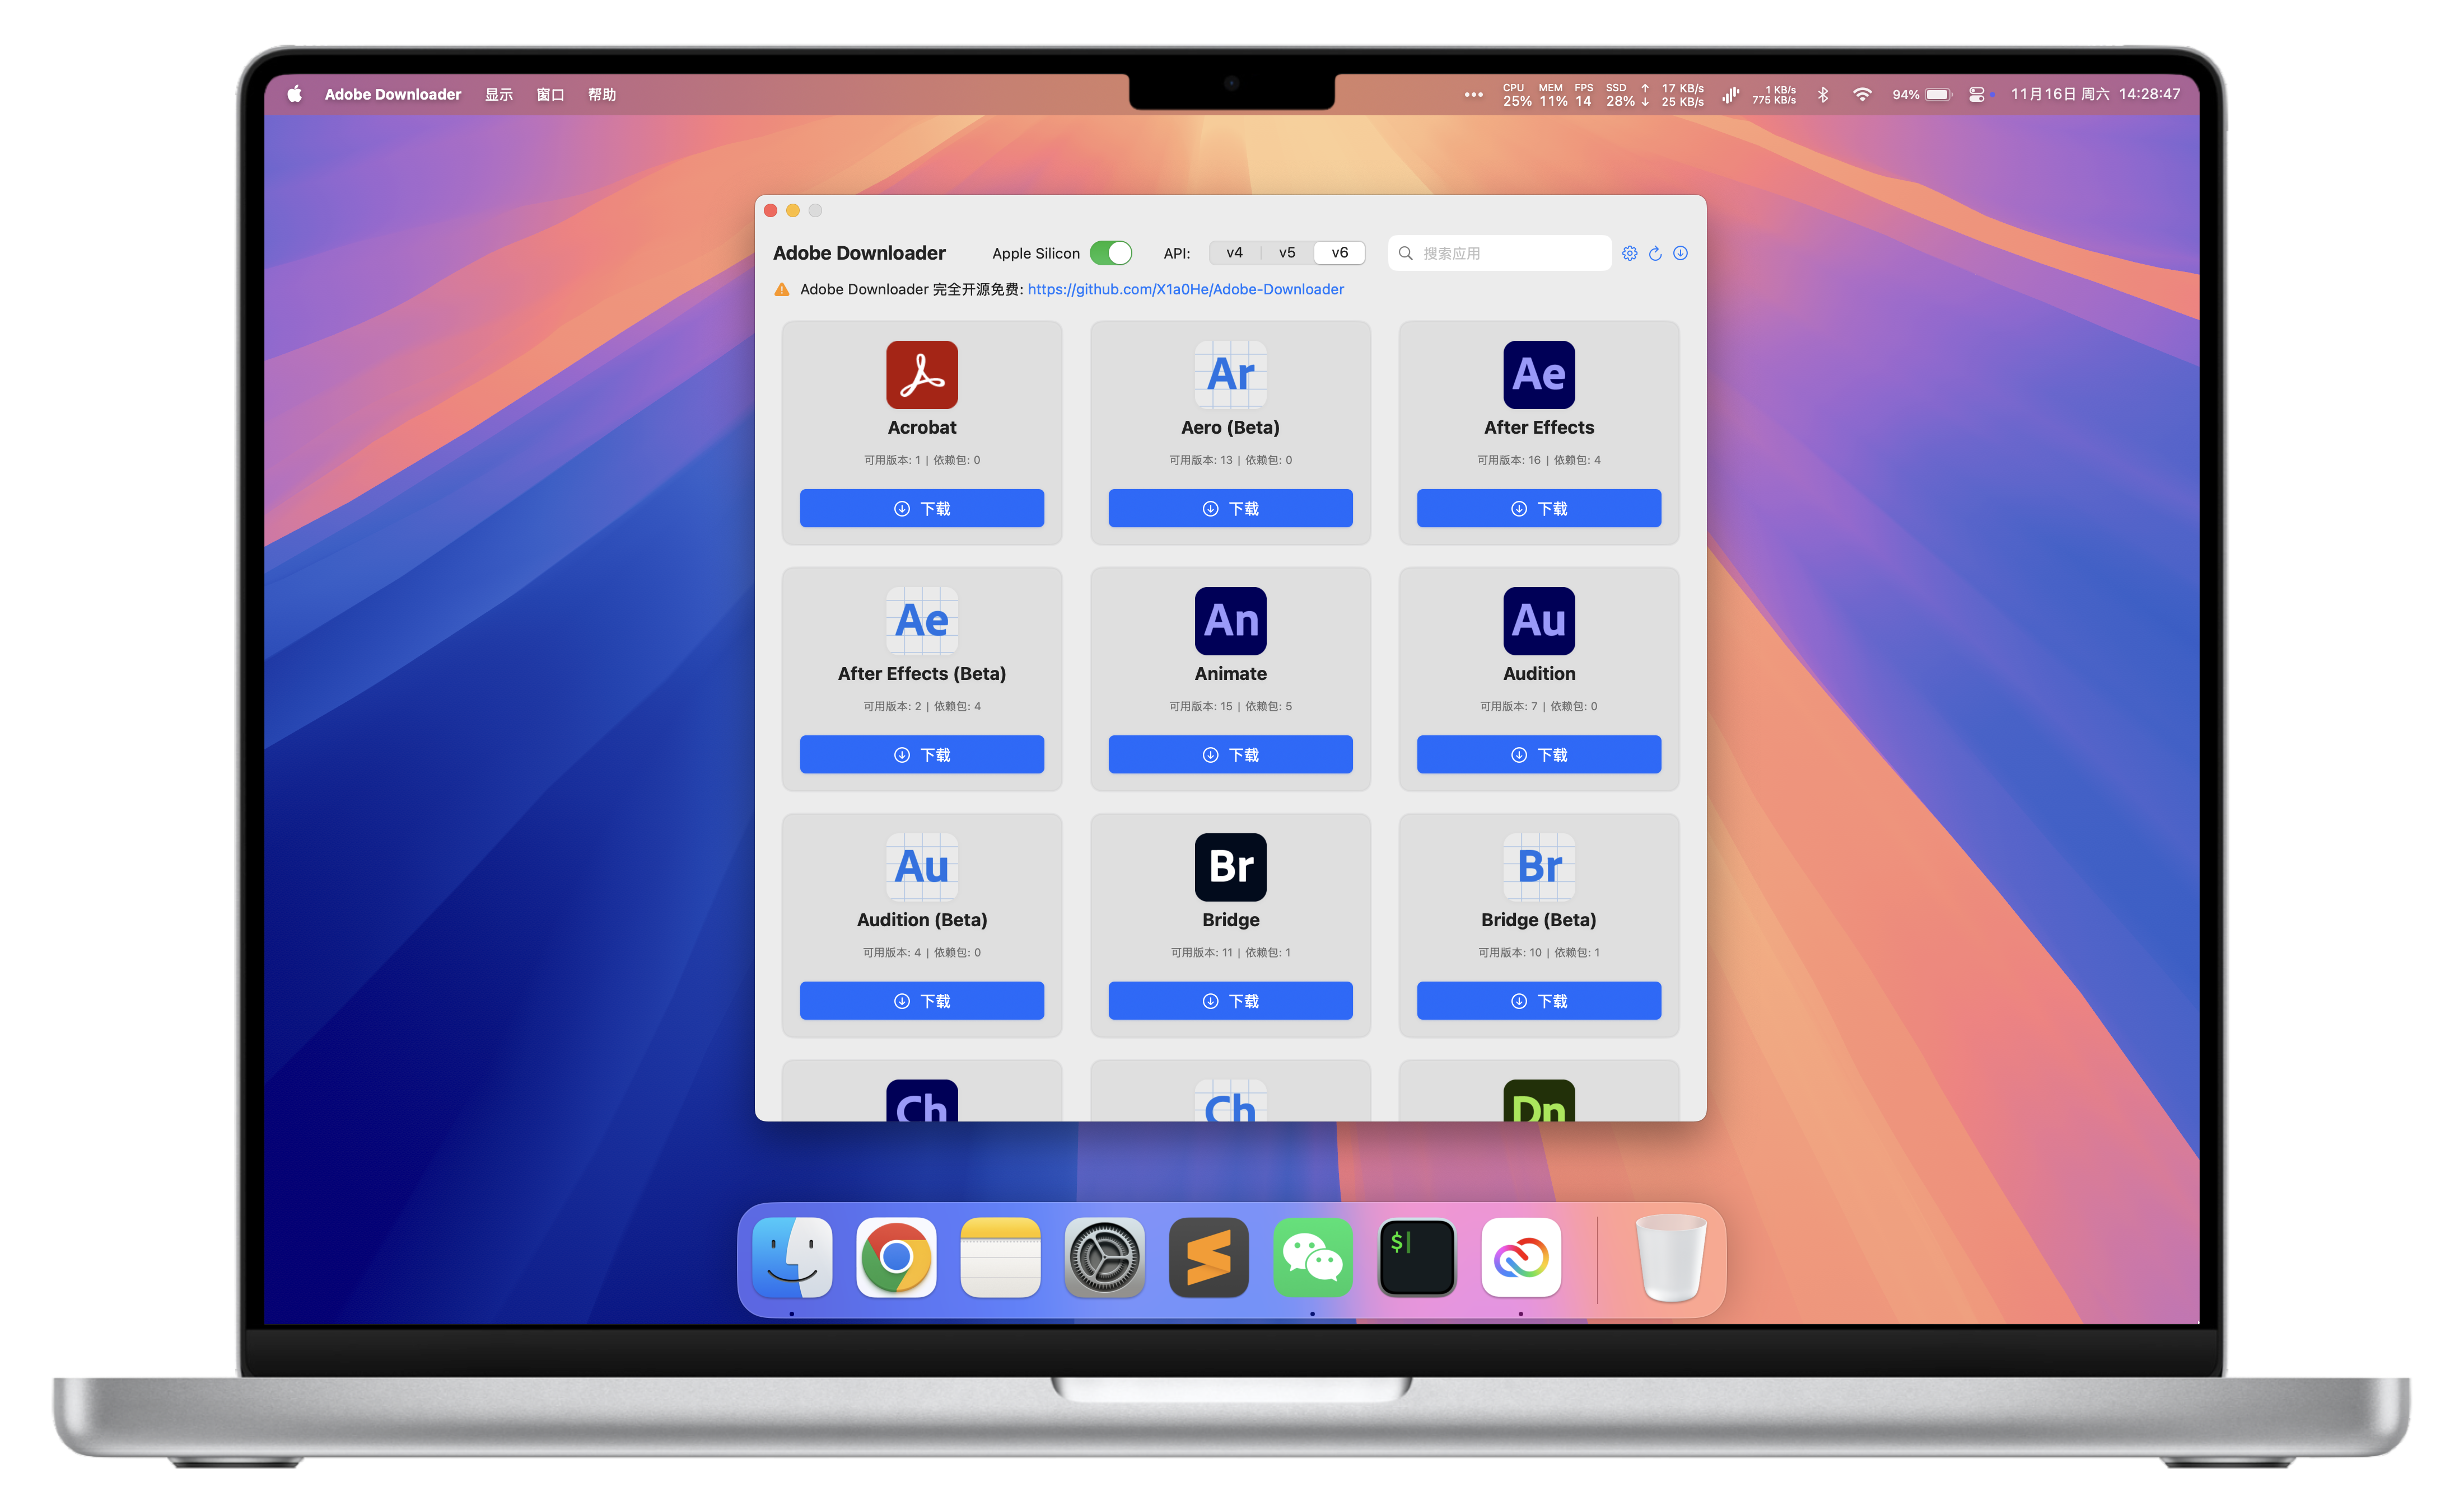Open Sublime Text from the Dock
This screenshot has width=2464, height=1511.
pyautogui.click(x=1208, y=1257)
